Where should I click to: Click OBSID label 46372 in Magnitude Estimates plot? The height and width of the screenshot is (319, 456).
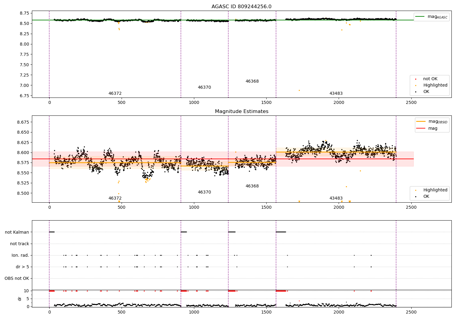point(115,198)
